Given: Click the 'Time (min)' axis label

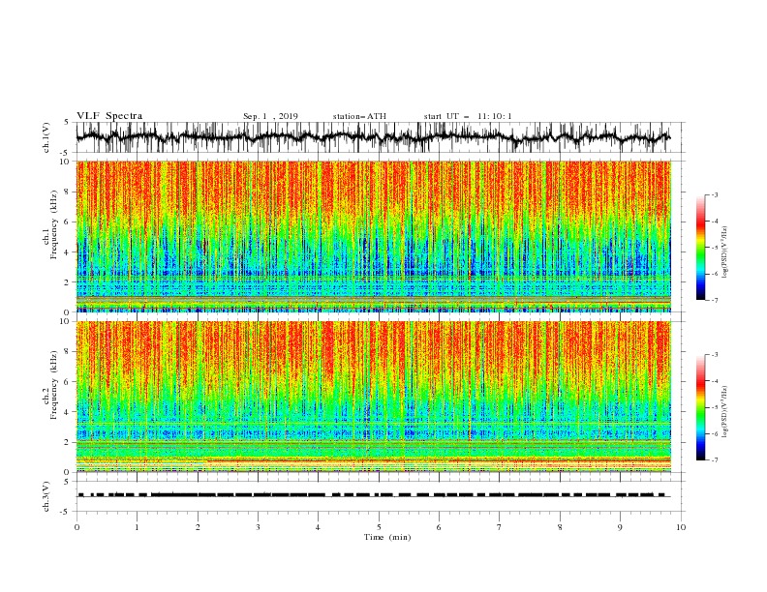Looking at the screenshot, I should (387, 537).
